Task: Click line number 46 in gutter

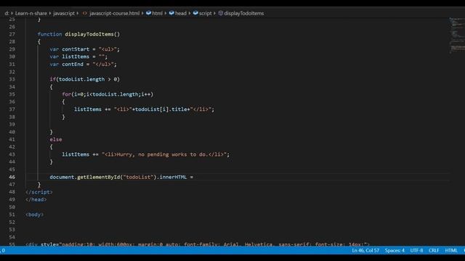Action: pyautogui.click(x=12, y=177)
